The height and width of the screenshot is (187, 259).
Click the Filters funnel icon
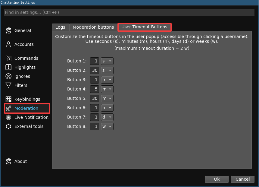pyautogui.click(x=8, y=85)
